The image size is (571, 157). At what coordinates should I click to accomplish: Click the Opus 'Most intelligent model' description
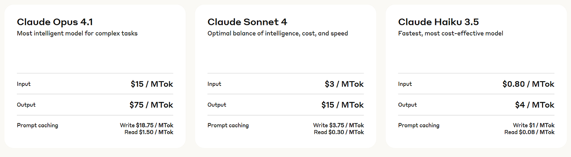tap(77, 34)
